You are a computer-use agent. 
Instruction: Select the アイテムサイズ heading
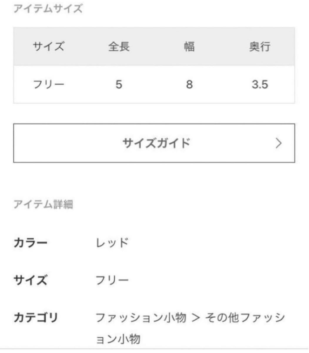[48, 9]
